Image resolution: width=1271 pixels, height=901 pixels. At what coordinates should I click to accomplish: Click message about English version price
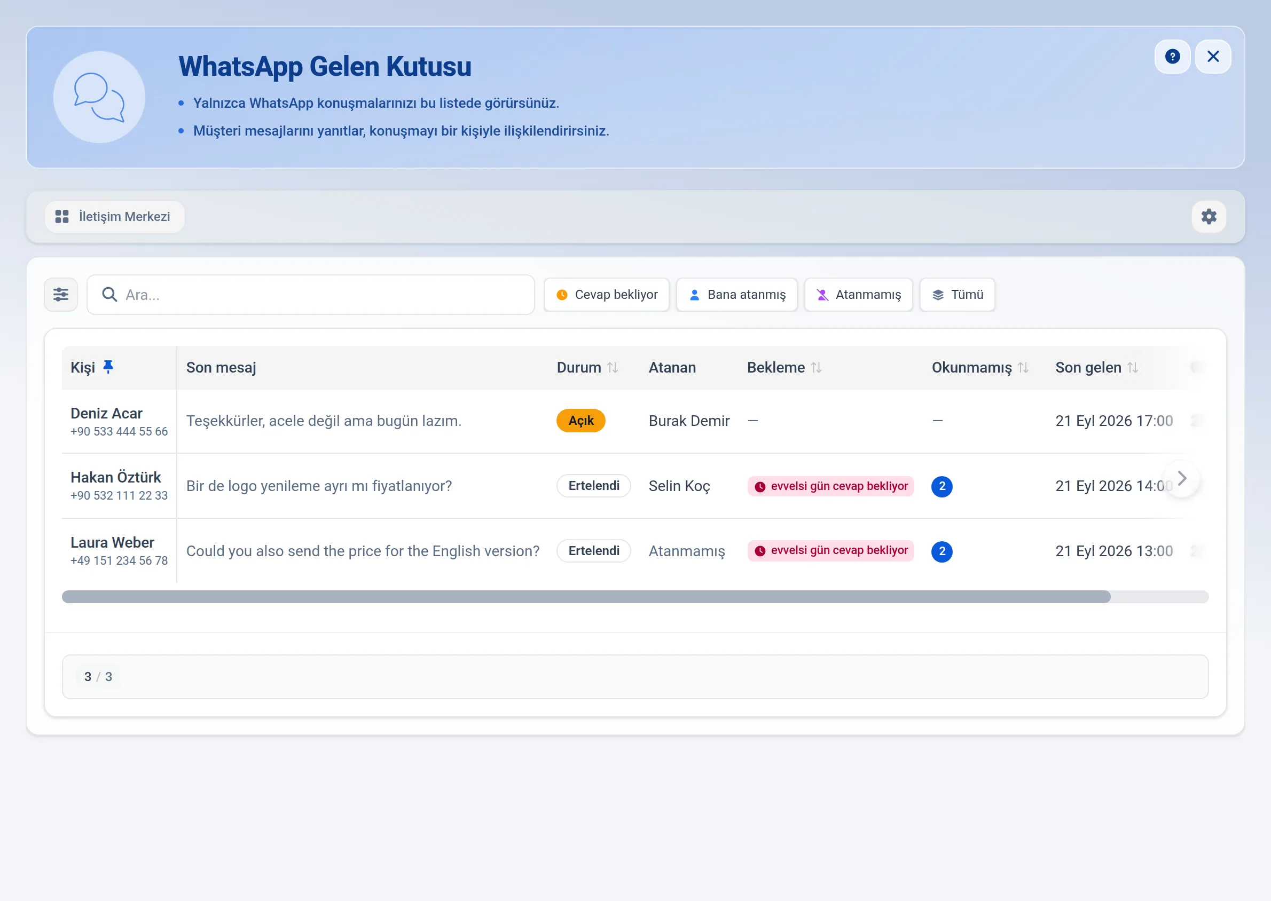(x=363, y=551)
